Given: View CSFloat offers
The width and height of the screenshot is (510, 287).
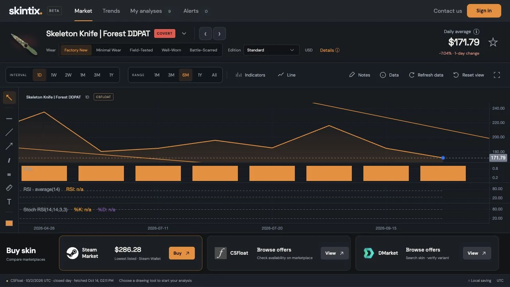Looking at the screenshot, I should [x=335, y=253].
